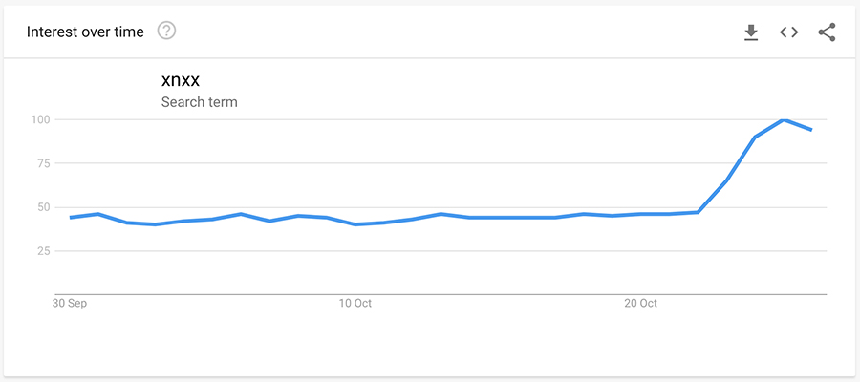Click the peak point of the trend line
Image resolution: width=860 pixels, height=382 pixels.
click(784, 119)
